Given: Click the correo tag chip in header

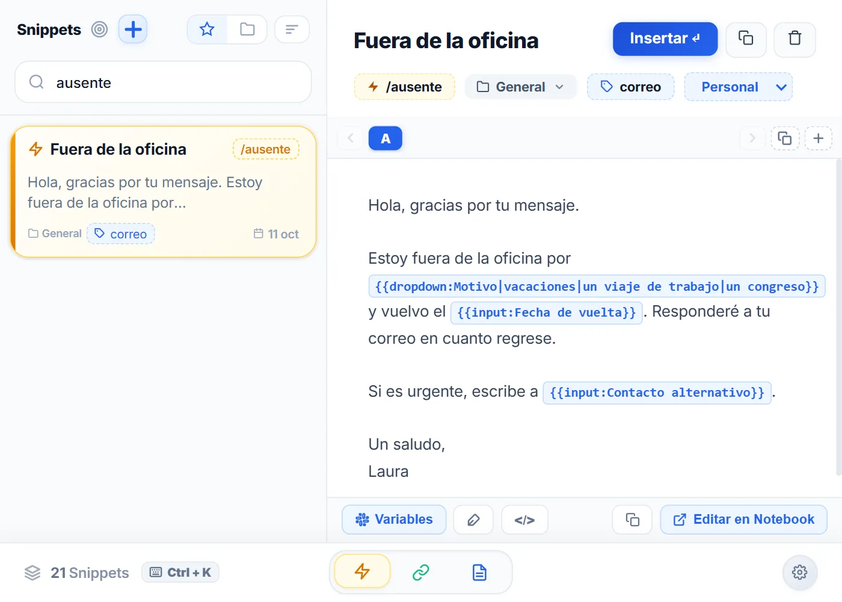Looking at the screenshot, I should pos(630,87).
